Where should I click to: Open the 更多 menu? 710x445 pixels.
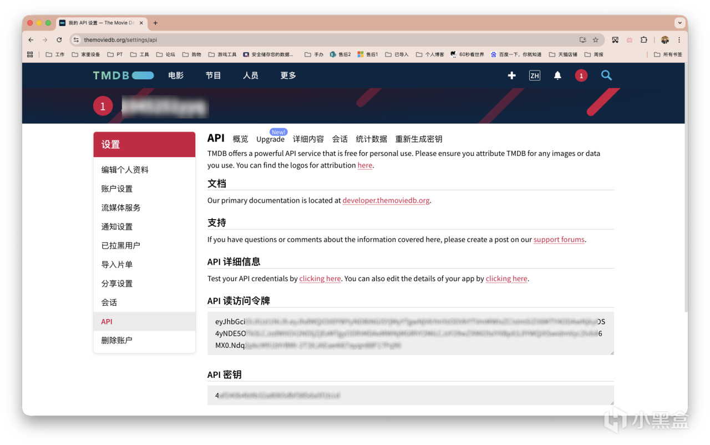[x=288, y=75]
